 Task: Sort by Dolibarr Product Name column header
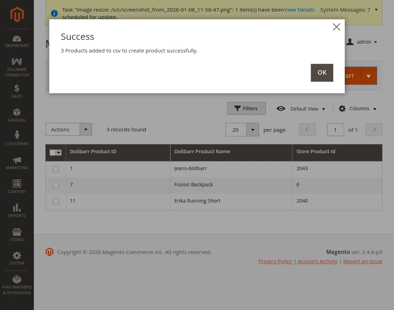point(231,153)
